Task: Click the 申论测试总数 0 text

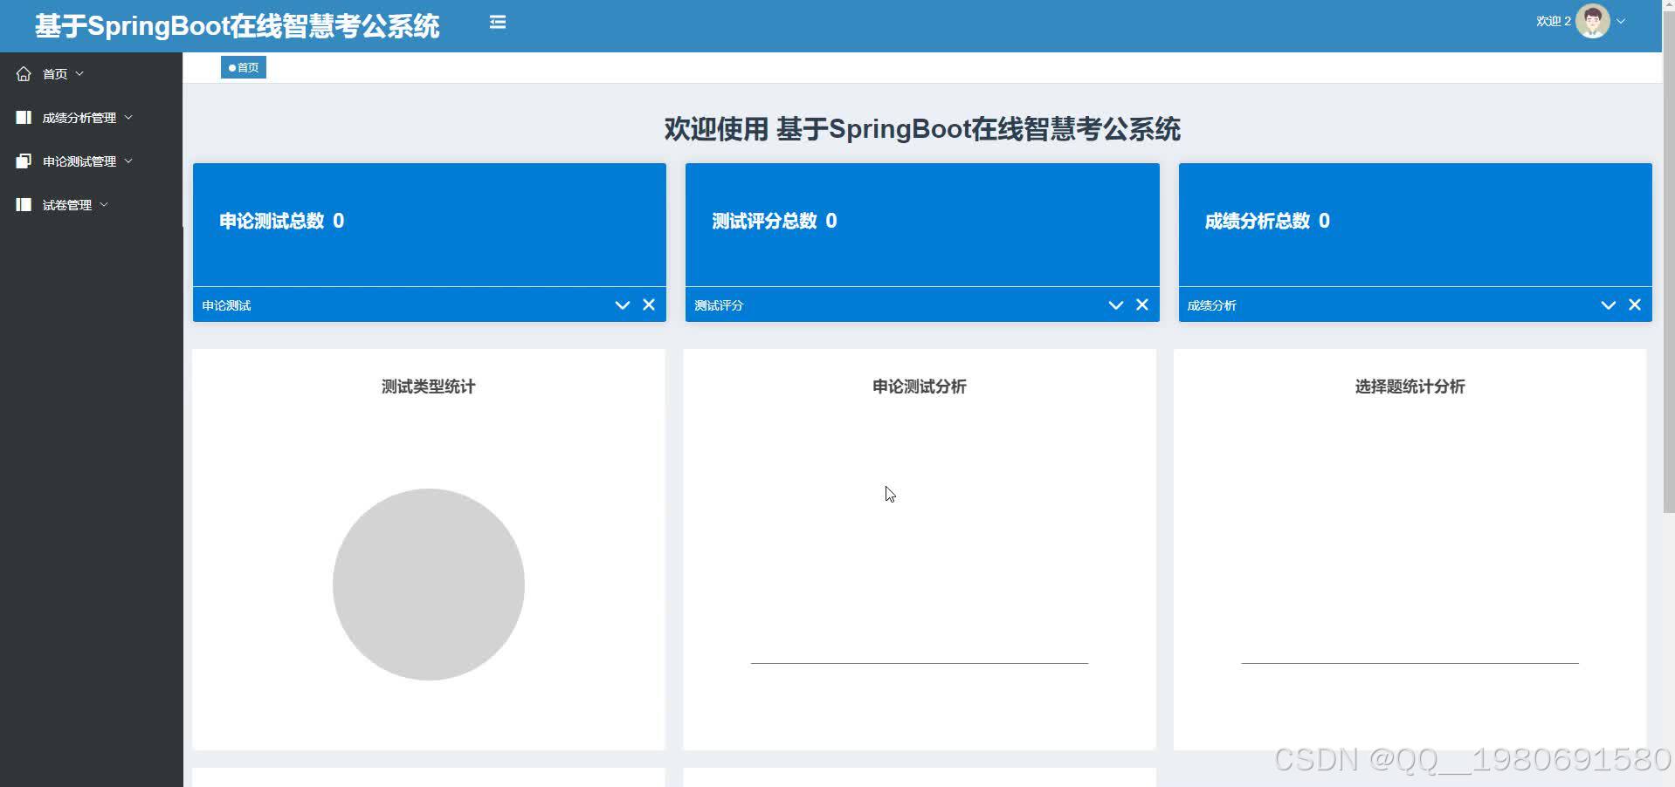Action: (x=281, y=221)
